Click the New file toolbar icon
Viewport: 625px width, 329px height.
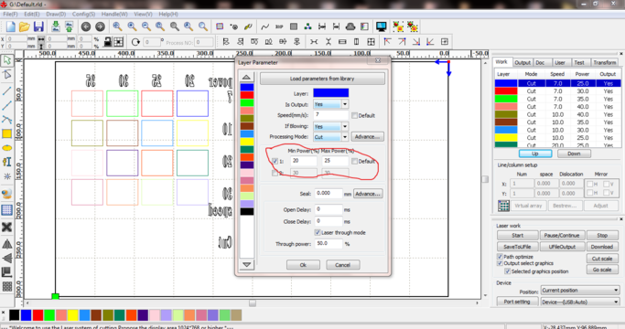[11, 27]
